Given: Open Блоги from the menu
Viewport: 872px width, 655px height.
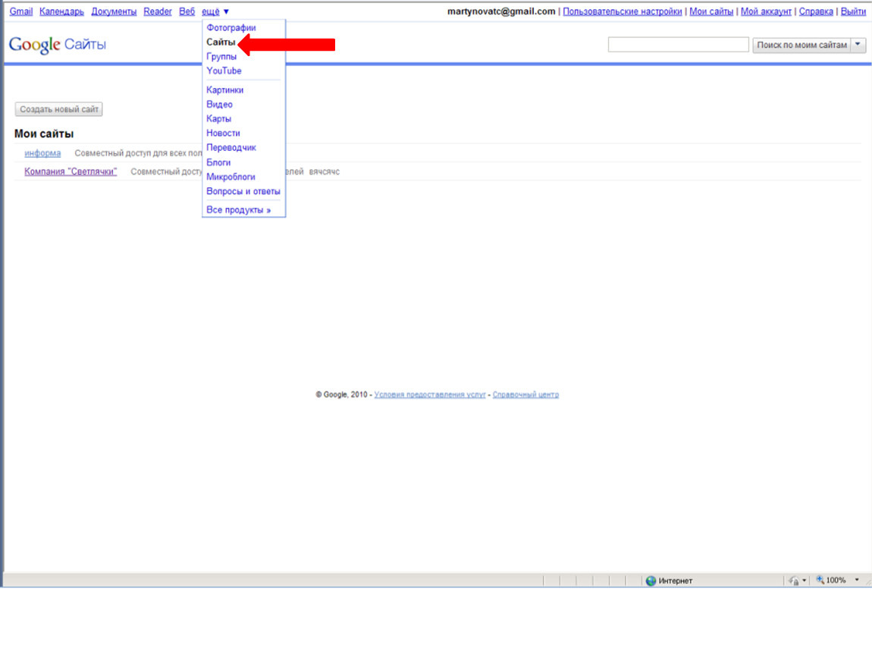Looking at the screenshot, I should (x=218, y=162).
